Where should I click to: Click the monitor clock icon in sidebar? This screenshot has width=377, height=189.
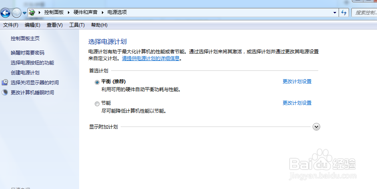pos(5,82)
